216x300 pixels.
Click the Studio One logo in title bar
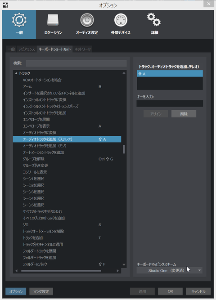[5, 5]
